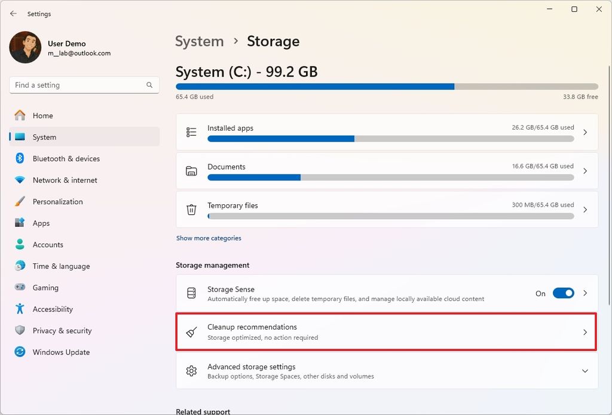
Task: Click the Gaming controller icon
Action: 20,287
